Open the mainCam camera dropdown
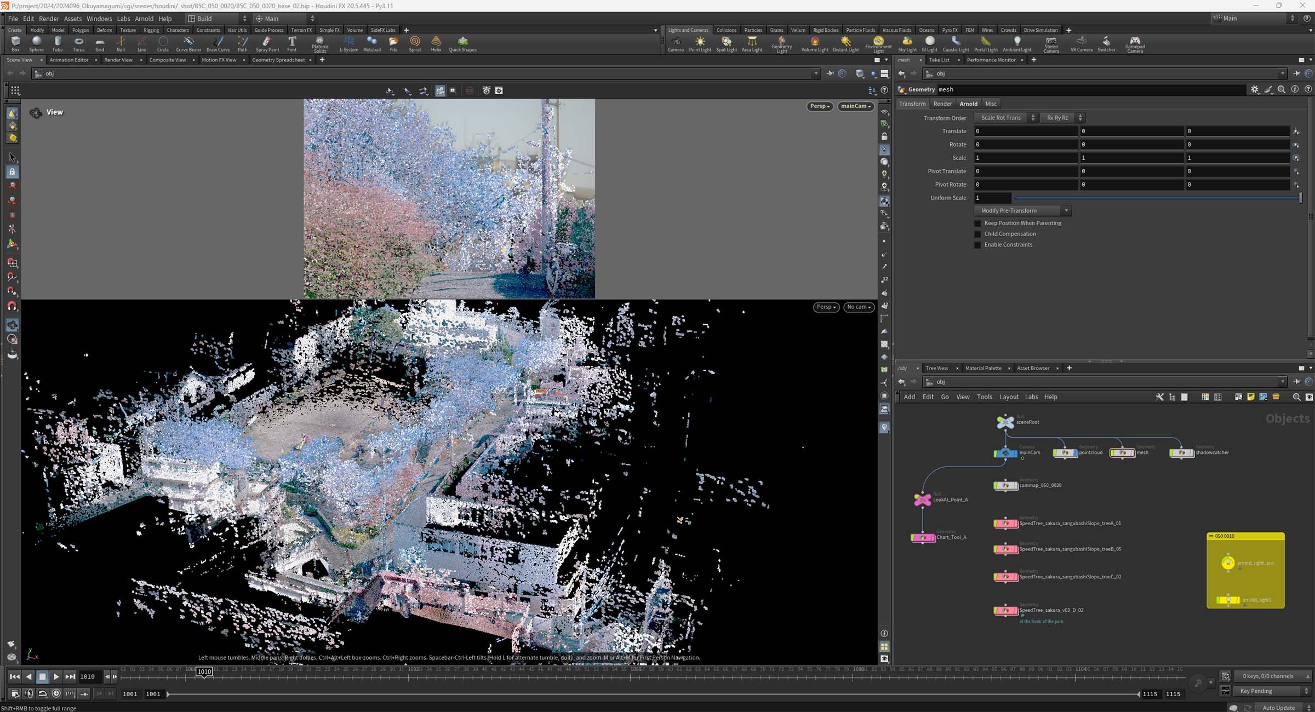The height and width of the screenshot is (712, 1315). click(x=855, y=106)
